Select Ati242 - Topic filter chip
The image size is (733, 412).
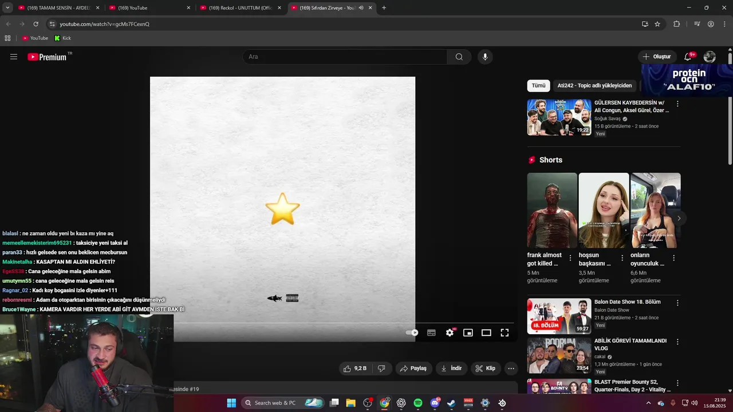594,86
